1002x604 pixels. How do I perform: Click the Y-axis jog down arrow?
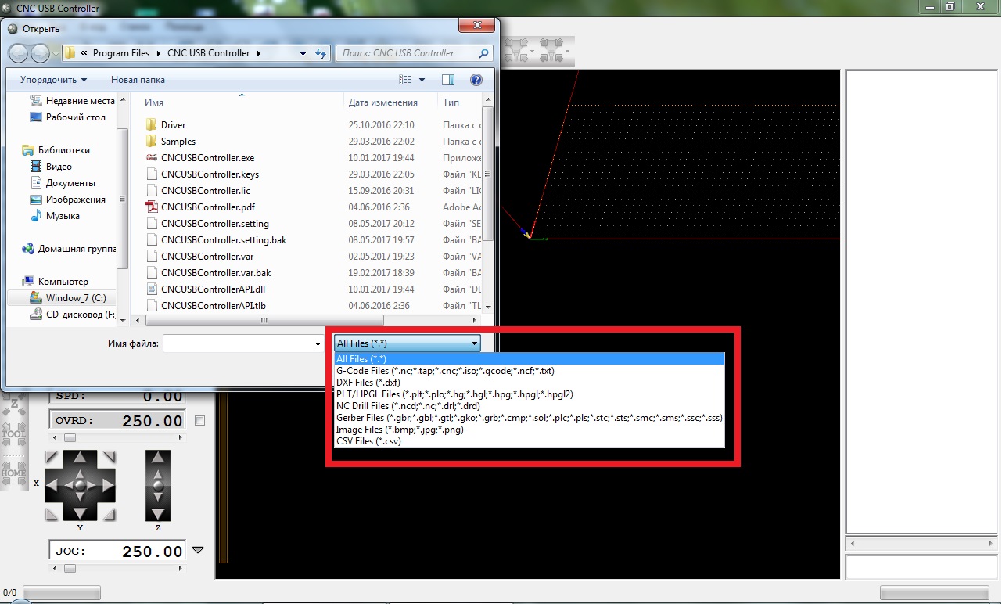[80, 512]
